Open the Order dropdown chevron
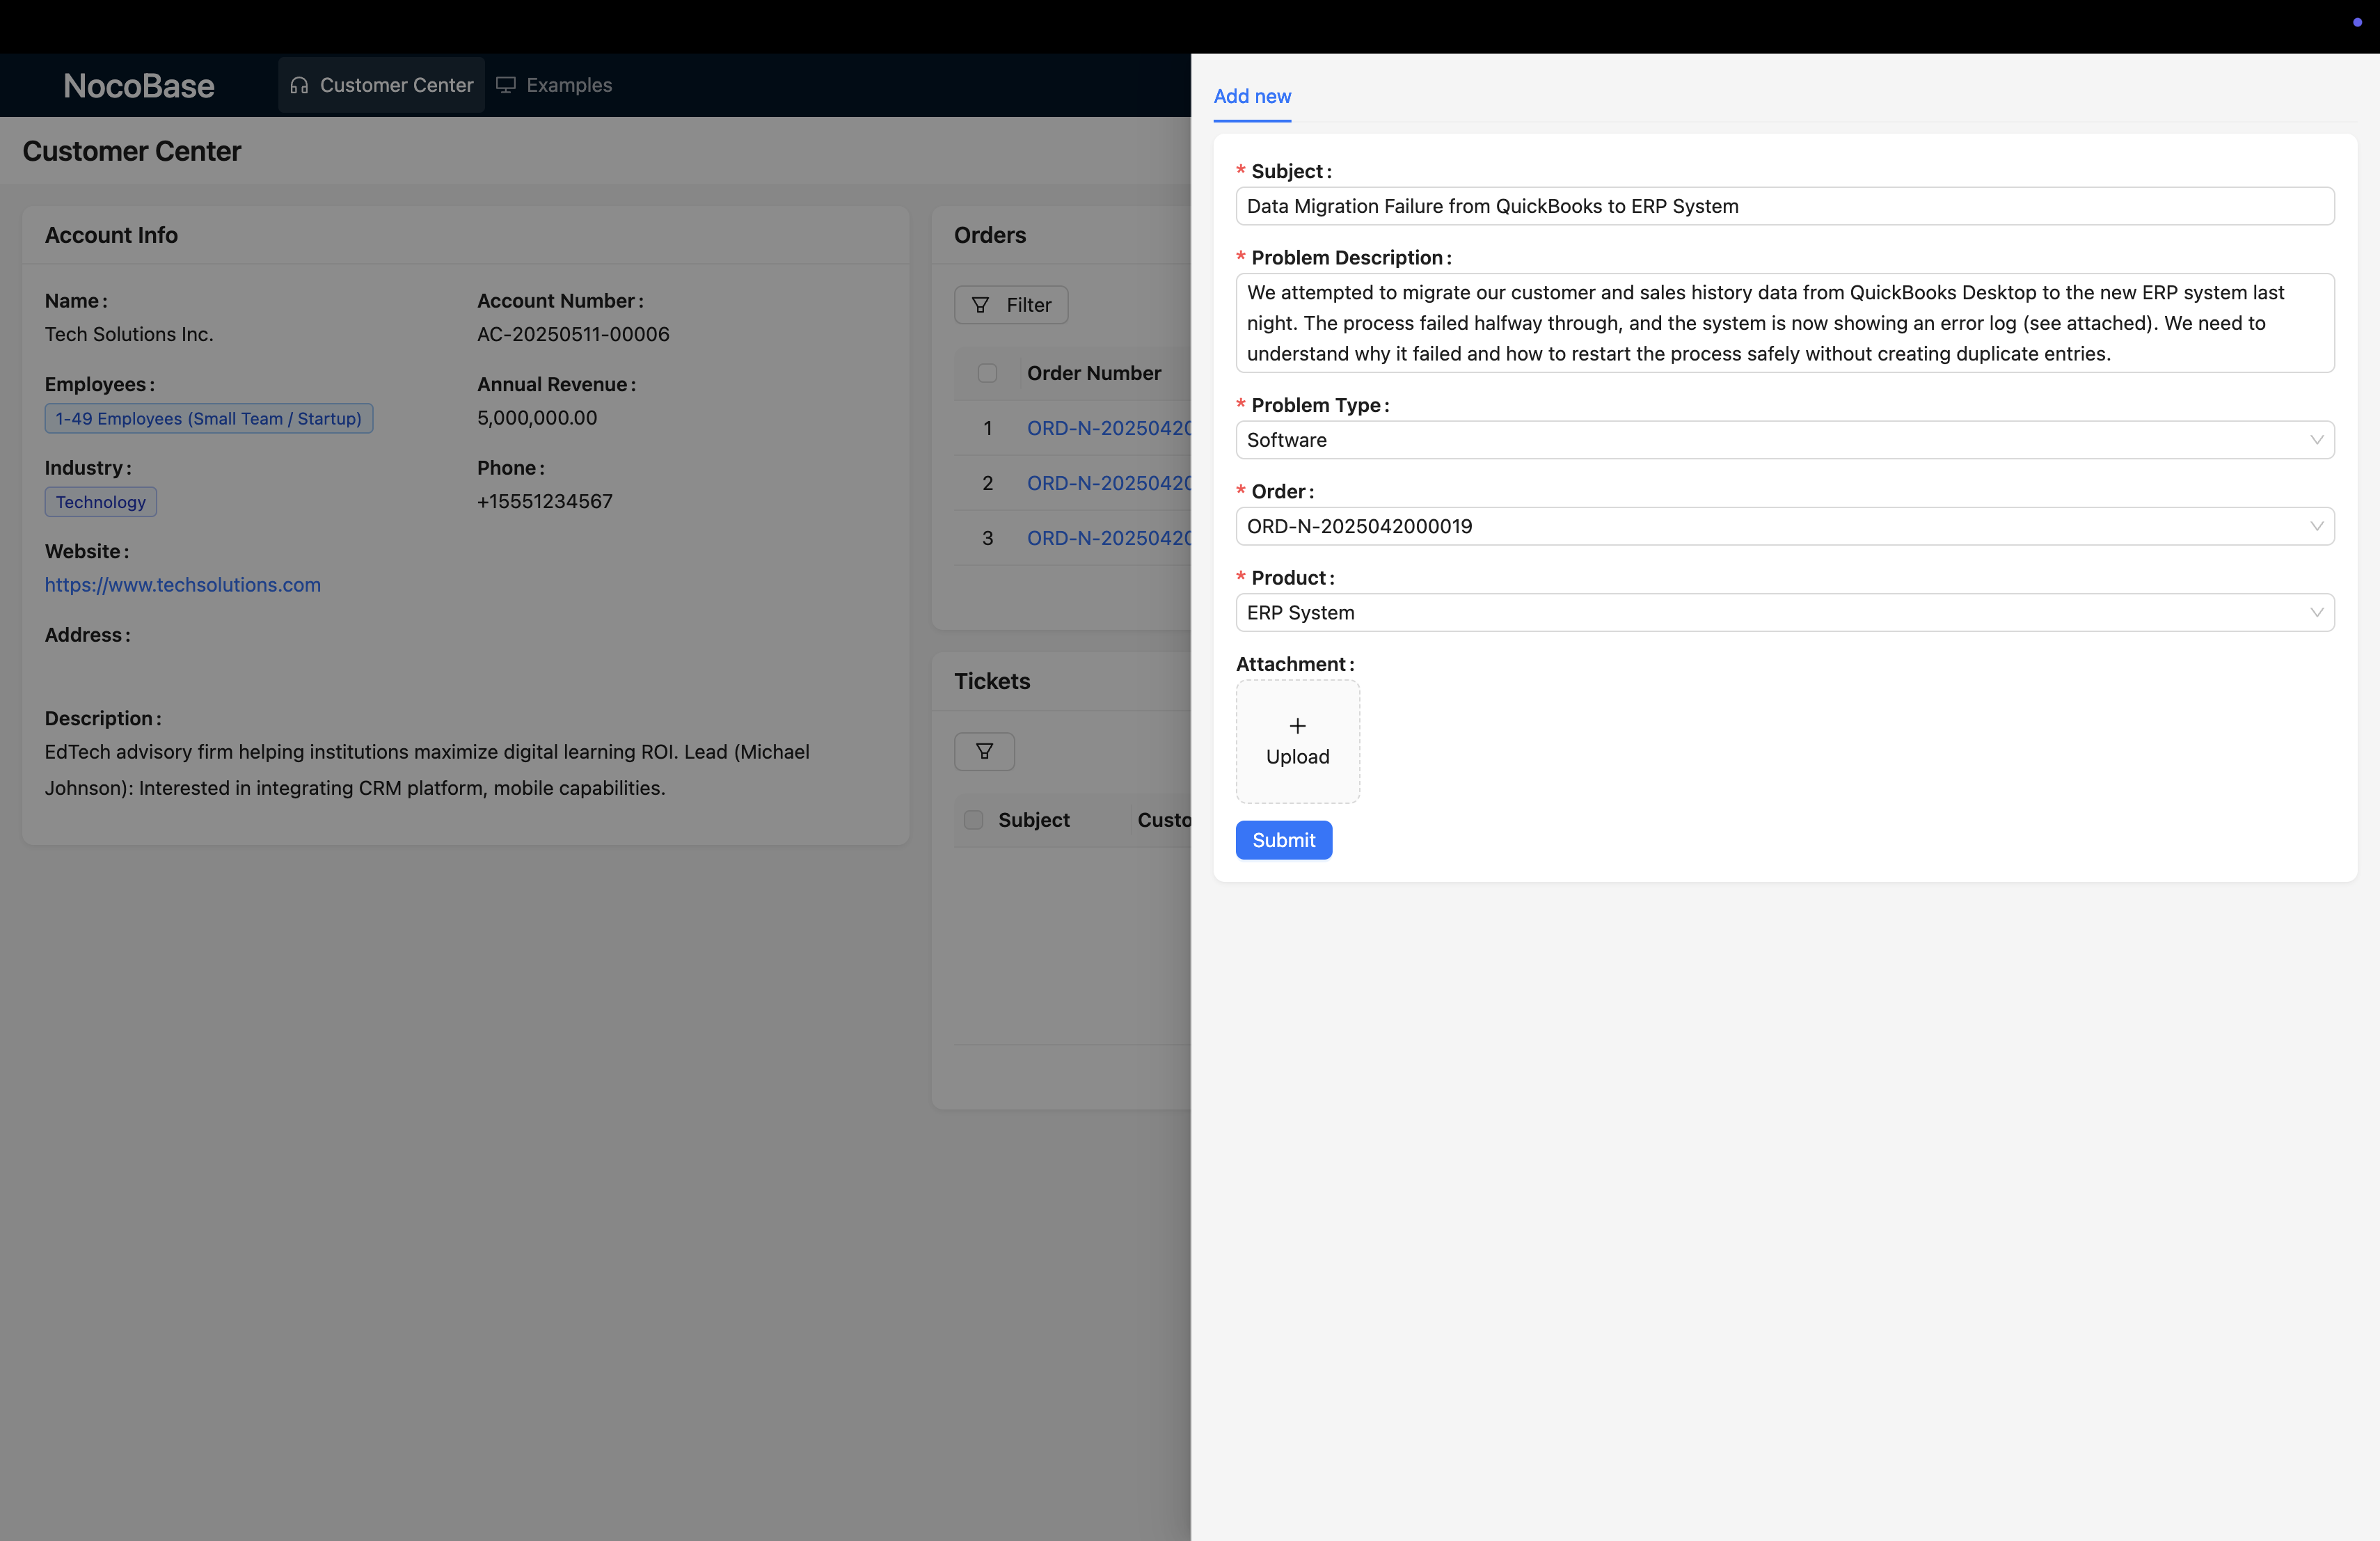 point(2315,526)
